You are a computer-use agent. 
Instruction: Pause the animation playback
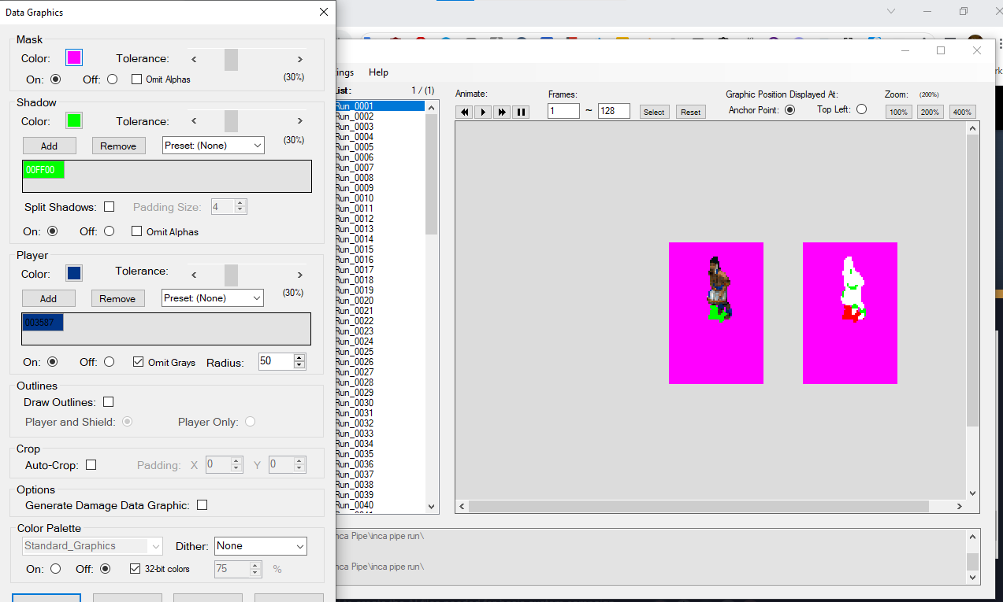coord(521,112)
